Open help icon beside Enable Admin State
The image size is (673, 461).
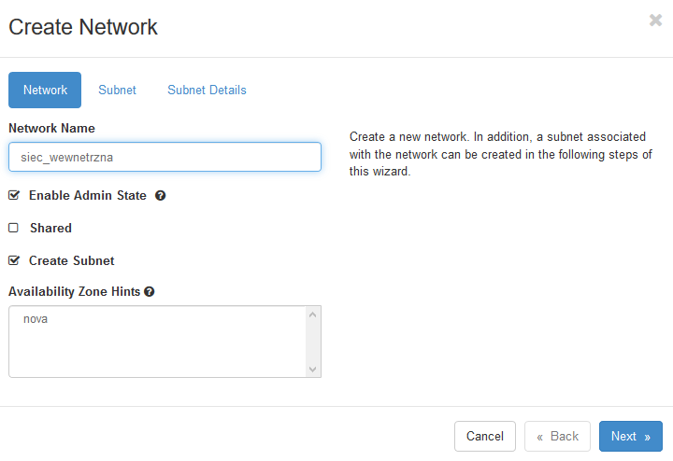161,195
